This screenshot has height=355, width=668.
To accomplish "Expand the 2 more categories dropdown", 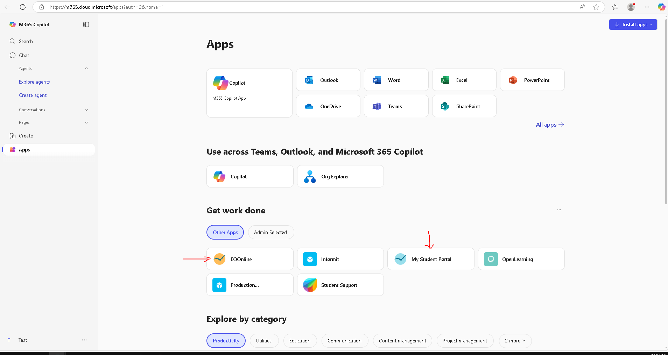I will tap(515, 341).
